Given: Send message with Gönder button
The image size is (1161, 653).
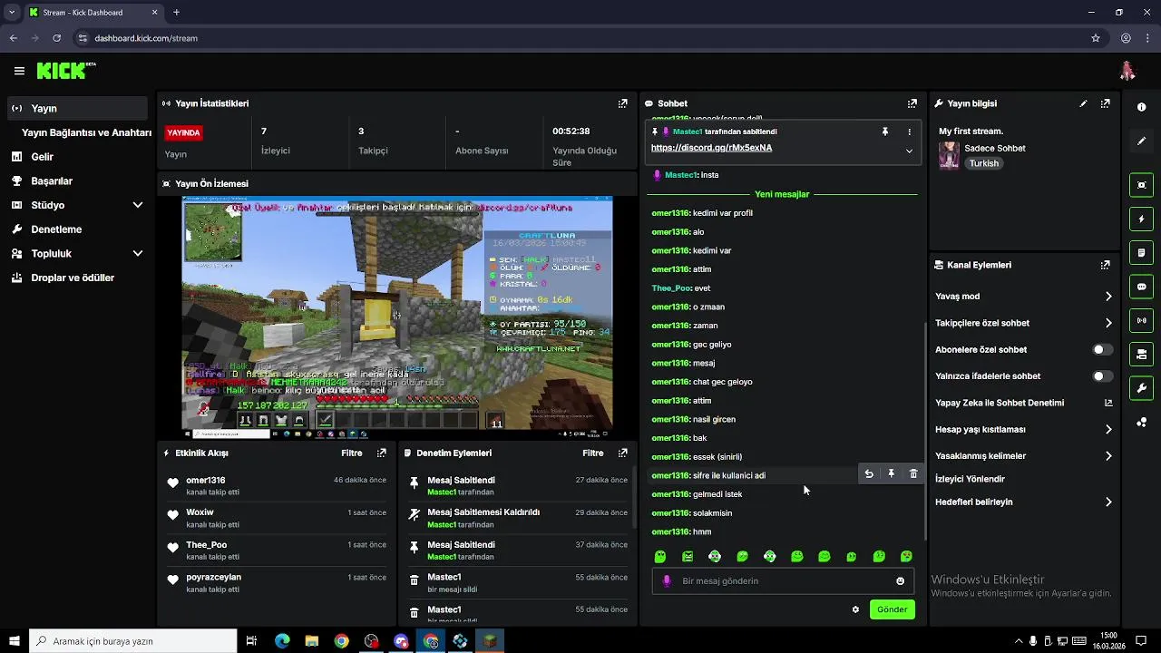Looking at the screenshot, I should click(892, 609).
